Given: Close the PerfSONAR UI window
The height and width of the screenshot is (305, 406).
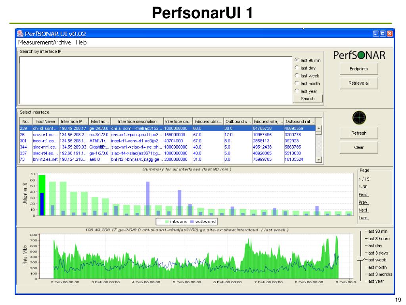Looking at the screenshot, I should [x=389, y=33].
